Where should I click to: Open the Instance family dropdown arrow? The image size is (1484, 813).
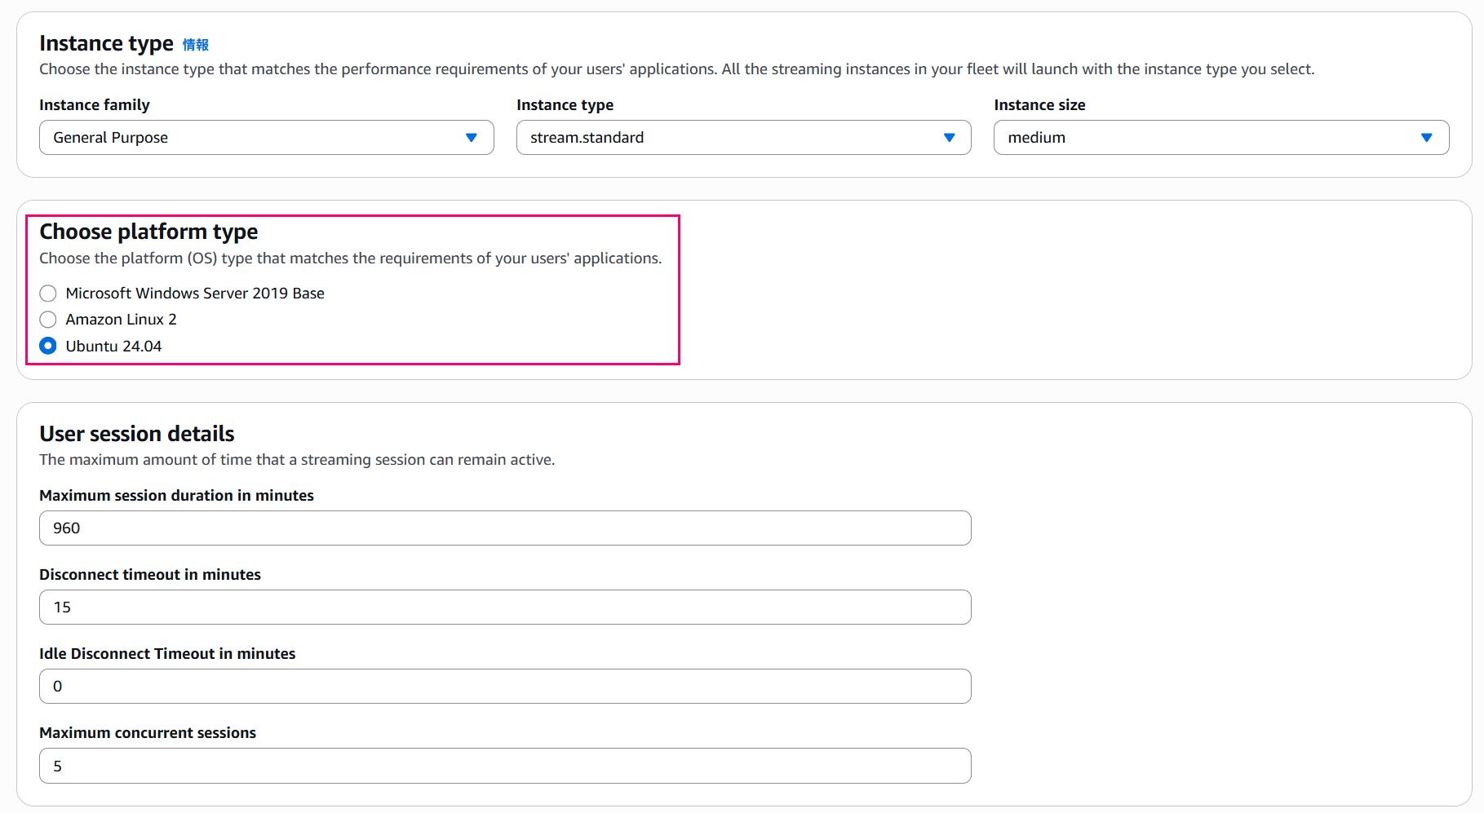(x=472, y=137)
